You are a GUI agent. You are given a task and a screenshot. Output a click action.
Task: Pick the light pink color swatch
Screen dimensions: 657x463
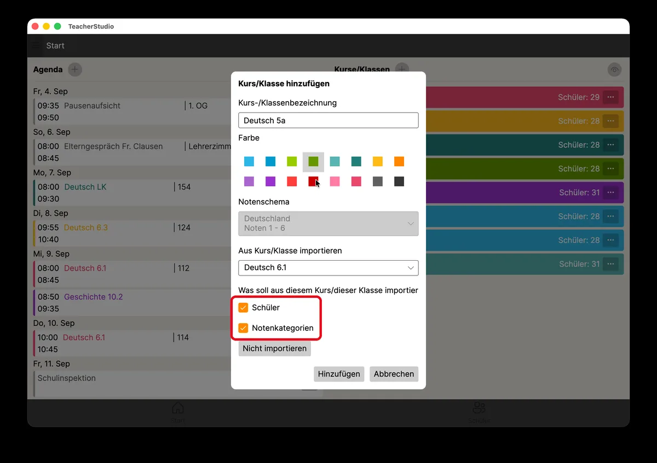335,181
